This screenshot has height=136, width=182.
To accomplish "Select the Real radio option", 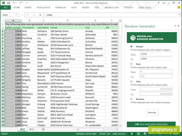I will coord(132,64).
